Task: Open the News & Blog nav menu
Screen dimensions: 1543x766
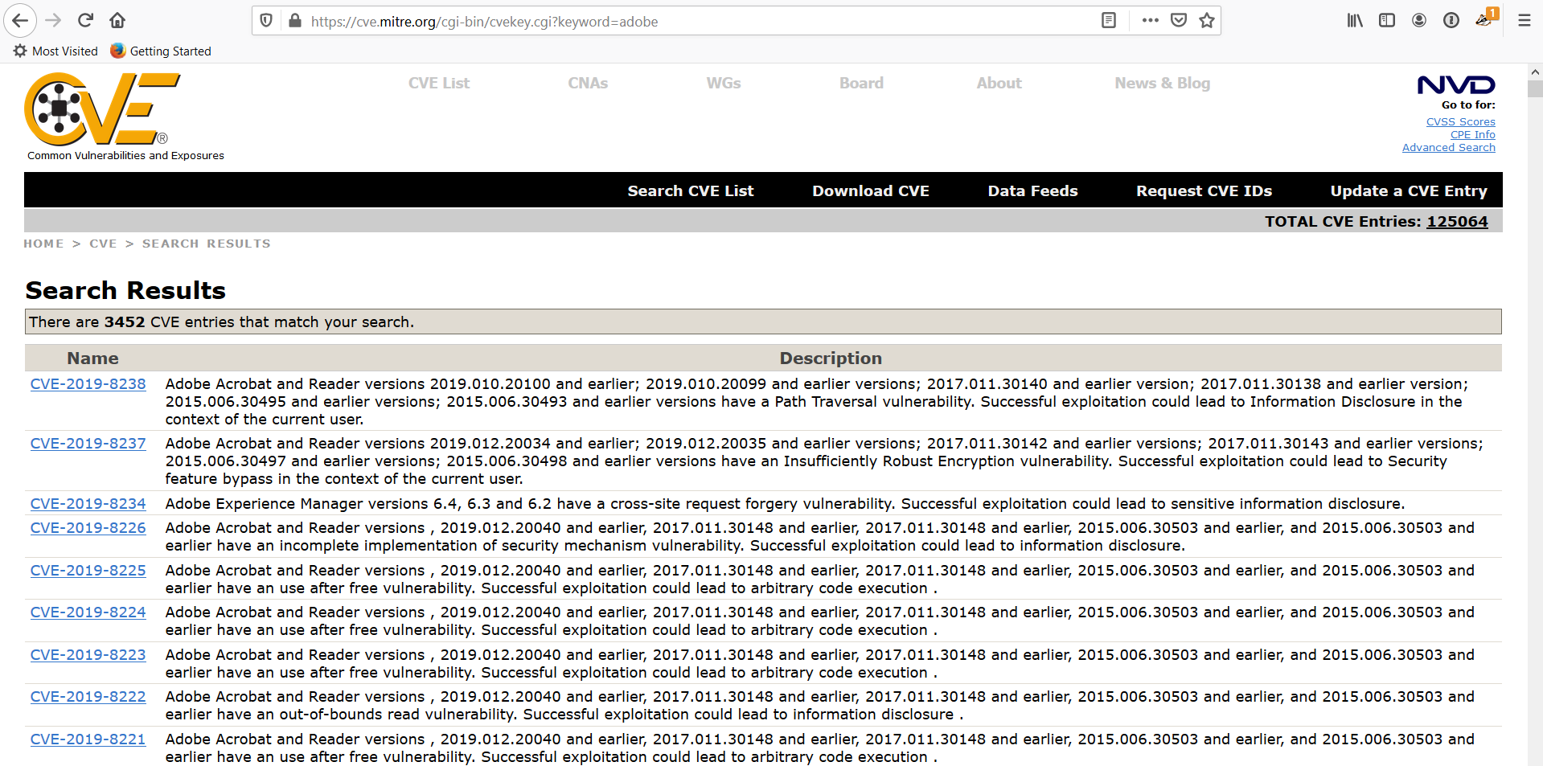Action: click(1162, 84)
